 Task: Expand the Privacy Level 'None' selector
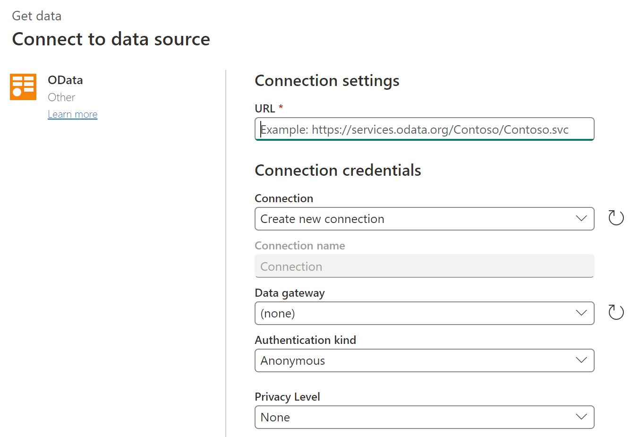tap(416, 417)
